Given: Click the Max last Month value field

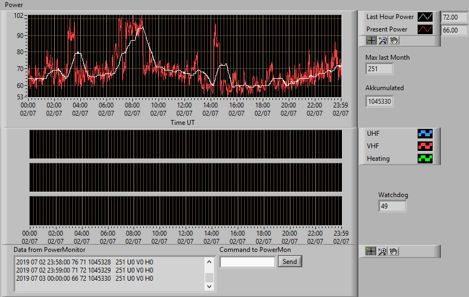Looking at the screenshot, I should pyautogui.click(x=379, y=69).
